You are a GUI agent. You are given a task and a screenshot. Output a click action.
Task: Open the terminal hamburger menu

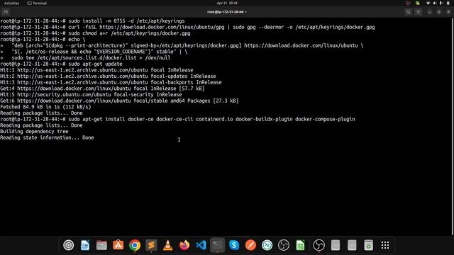[418, 12]
